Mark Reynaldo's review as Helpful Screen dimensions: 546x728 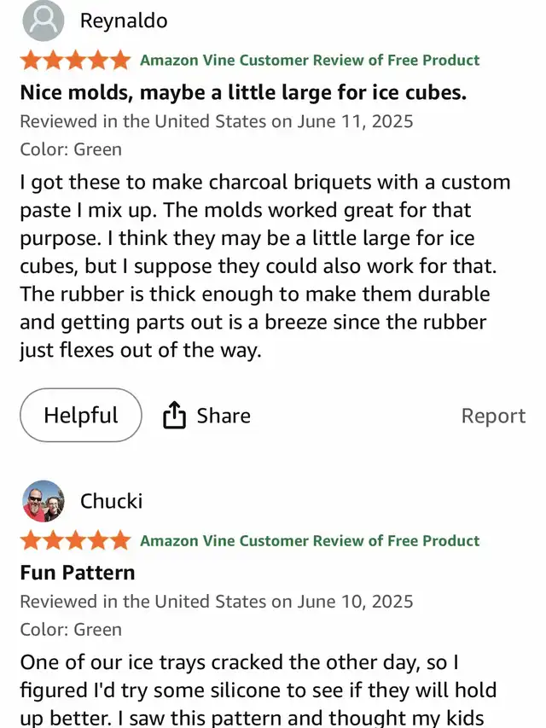81,416
